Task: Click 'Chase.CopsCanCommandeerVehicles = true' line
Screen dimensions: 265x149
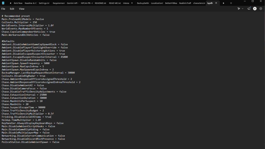Action: pos(28,32)
